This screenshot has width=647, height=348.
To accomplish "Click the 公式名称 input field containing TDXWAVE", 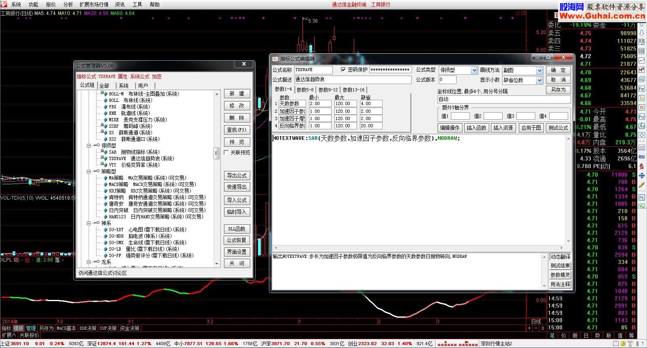I will [313, 70].
